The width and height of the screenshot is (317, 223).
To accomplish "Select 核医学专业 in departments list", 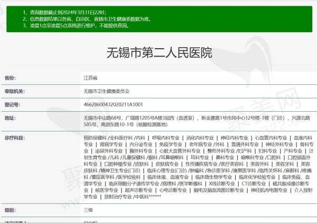I will (x=107, y=190).
